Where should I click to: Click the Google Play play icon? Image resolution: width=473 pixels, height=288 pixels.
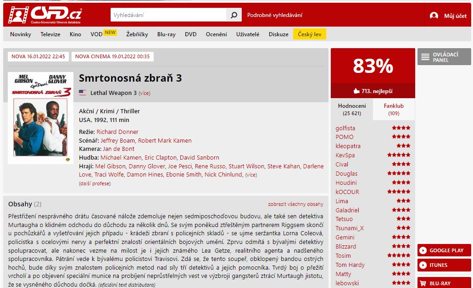point(423,250)
